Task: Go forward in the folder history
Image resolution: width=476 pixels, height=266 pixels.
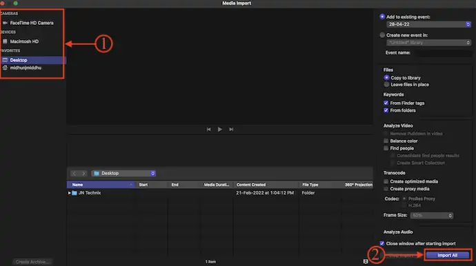Action: 83,173
